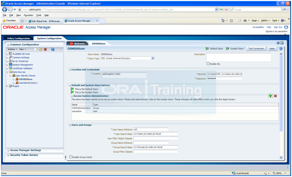The height and width of the screenshot is (177, 292).
Task: Click the oamadmin table row
Action: coord(175,111)
